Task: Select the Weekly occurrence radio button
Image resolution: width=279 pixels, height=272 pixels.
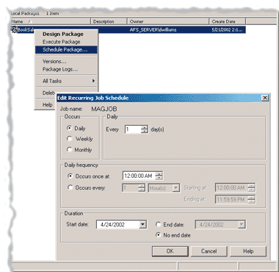Action: tap(70, 139)
